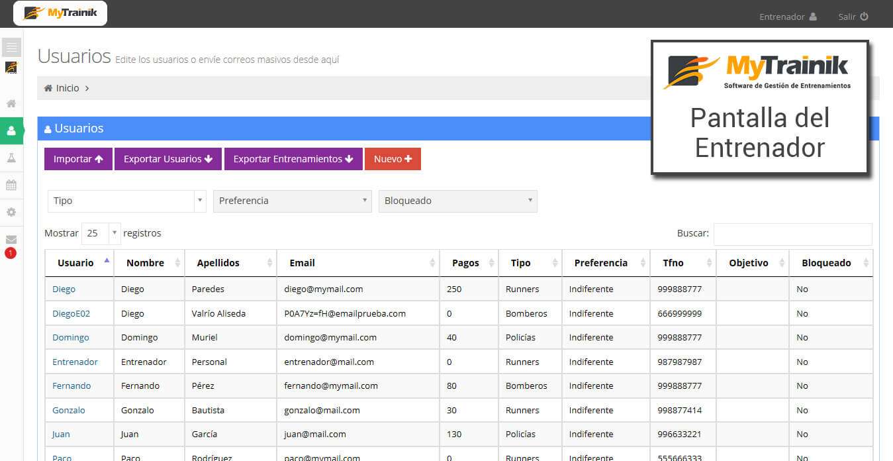
Task: Click email fernando@mymail.com cell
Action: click(358, 386)
